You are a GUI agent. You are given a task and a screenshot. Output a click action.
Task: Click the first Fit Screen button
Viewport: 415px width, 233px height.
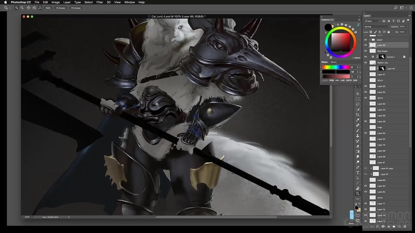pyautogui.click(x=60, y=8)
